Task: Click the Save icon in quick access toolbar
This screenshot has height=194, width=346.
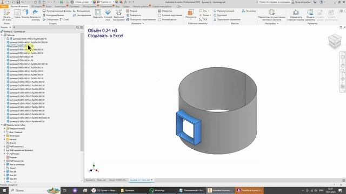Action: [18, 2]
